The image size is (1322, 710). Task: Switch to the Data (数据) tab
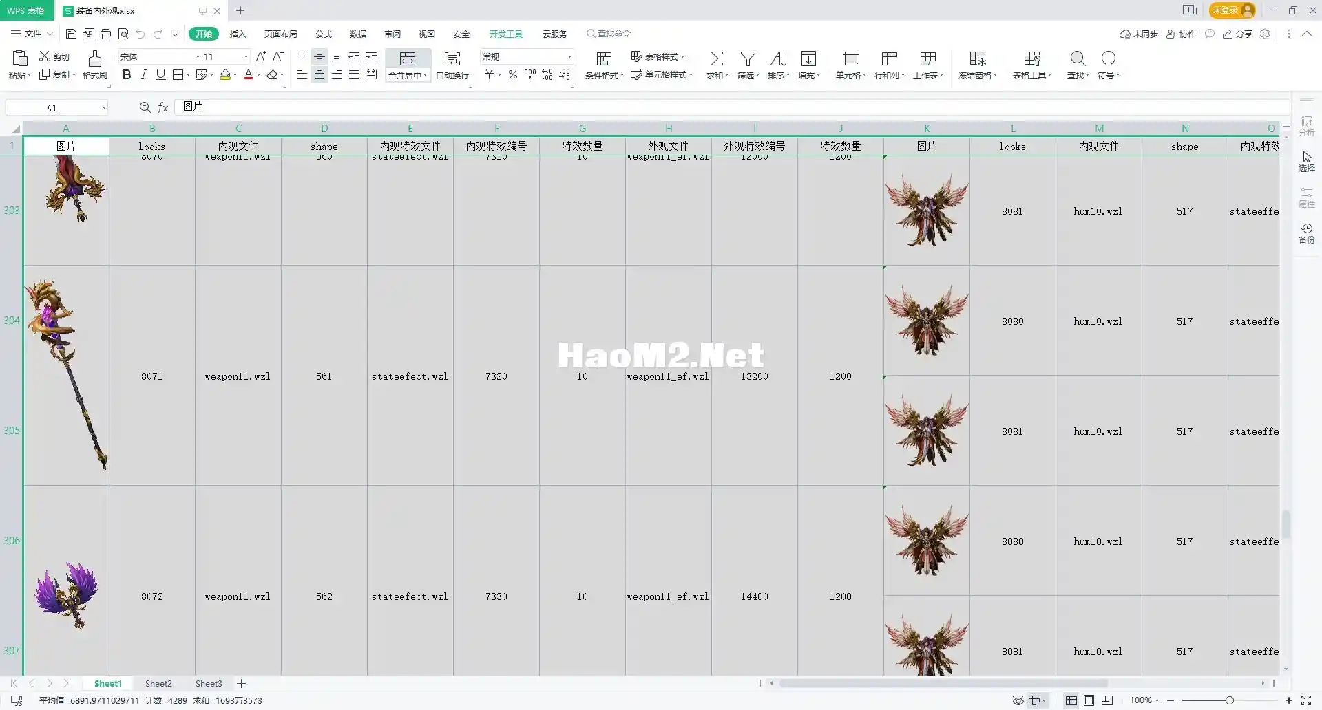(358, 34)
